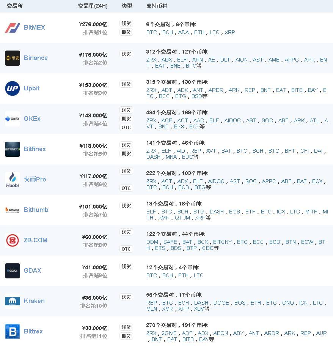Open the Upbit round logo

13,88
